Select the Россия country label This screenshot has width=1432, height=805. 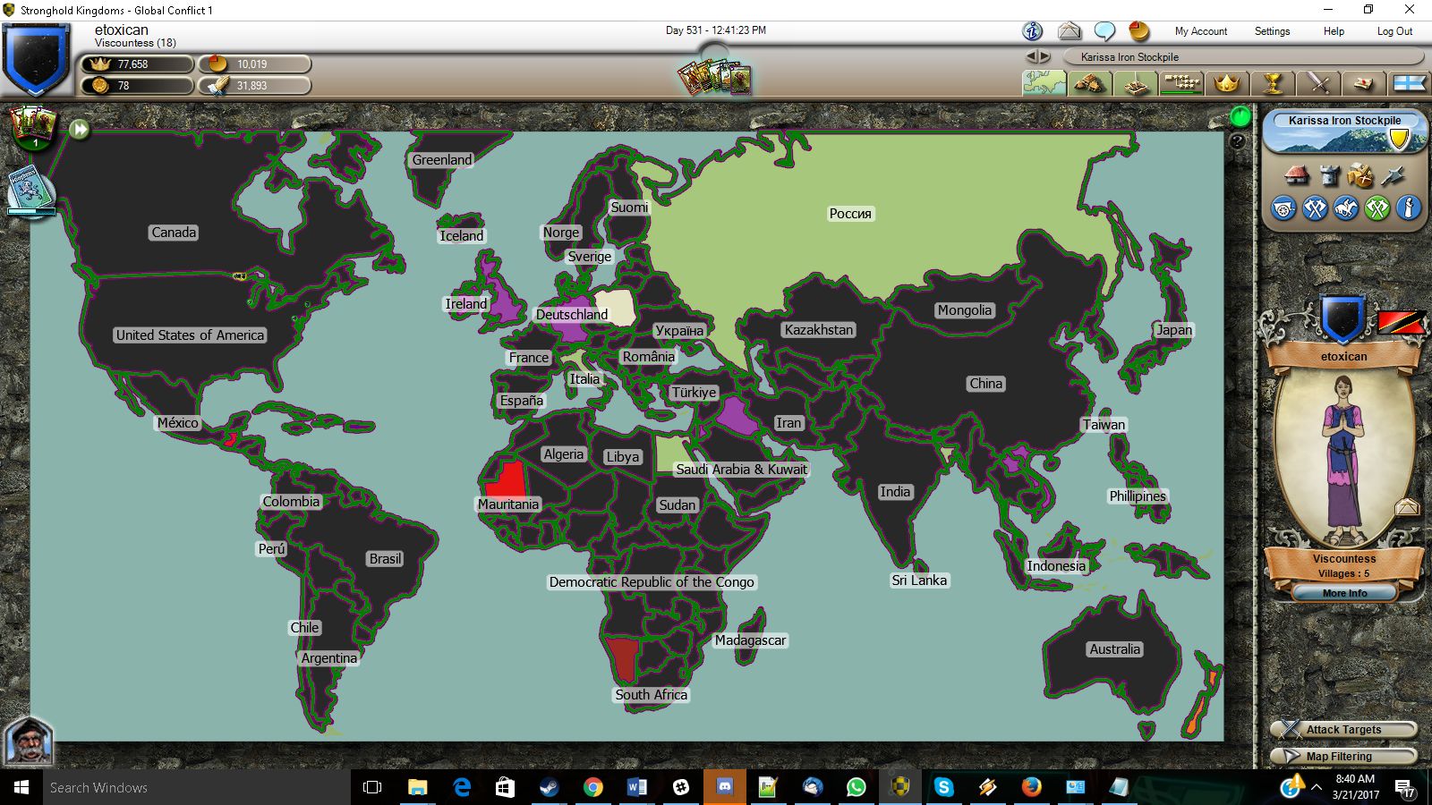tap(850, 214)
